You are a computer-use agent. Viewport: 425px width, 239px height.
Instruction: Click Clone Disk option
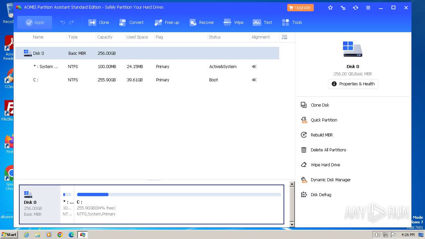click(x=320, y=105)
